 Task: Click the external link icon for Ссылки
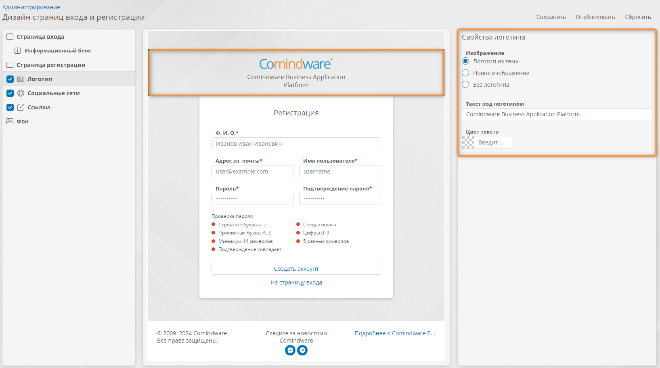point(21,107)
